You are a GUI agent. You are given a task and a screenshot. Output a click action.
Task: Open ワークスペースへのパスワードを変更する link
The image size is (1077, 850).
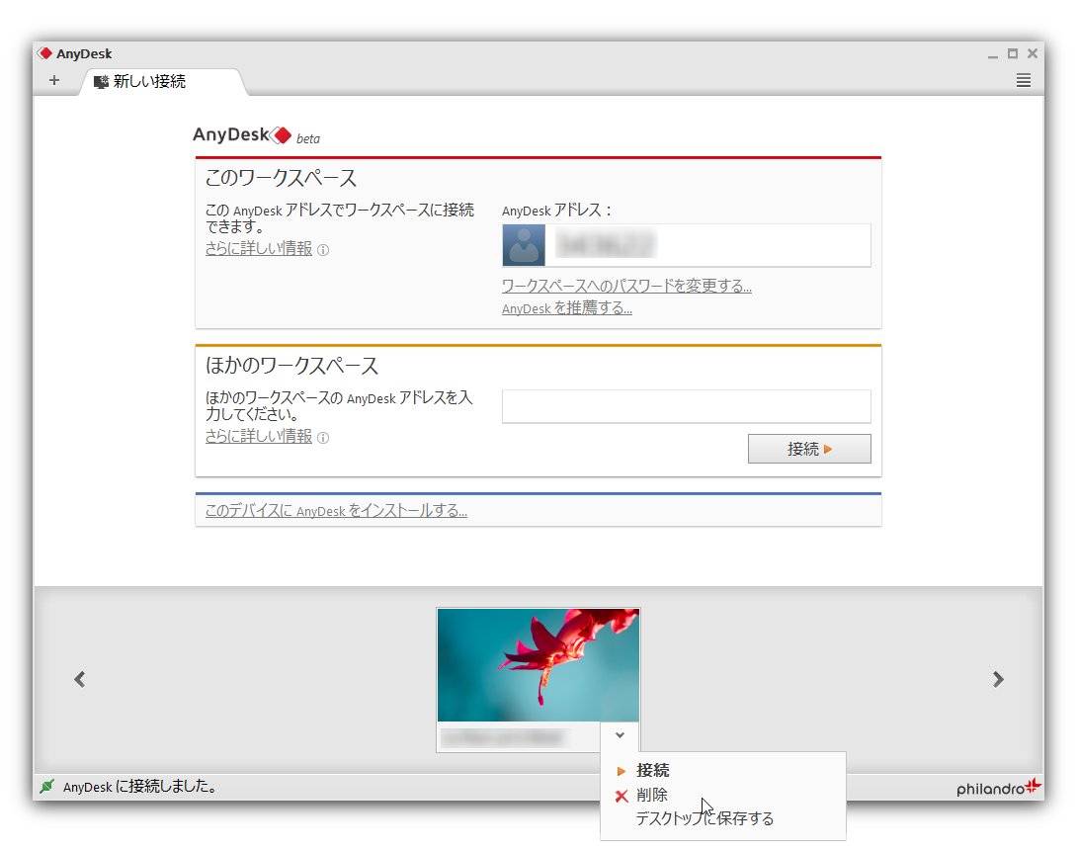tap(626, 286)
